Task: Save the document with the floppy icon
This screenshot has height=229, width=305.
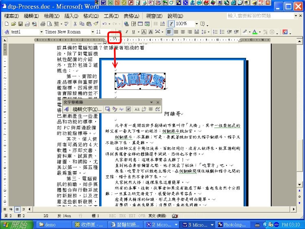Action: click(20, 24)
